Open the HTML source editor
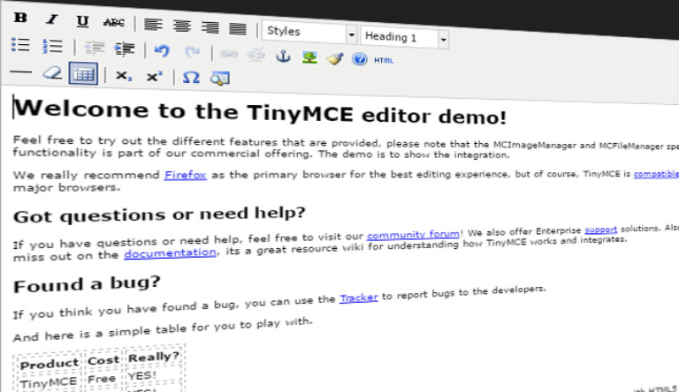679x392 pixels. click(x=384, y=61)
